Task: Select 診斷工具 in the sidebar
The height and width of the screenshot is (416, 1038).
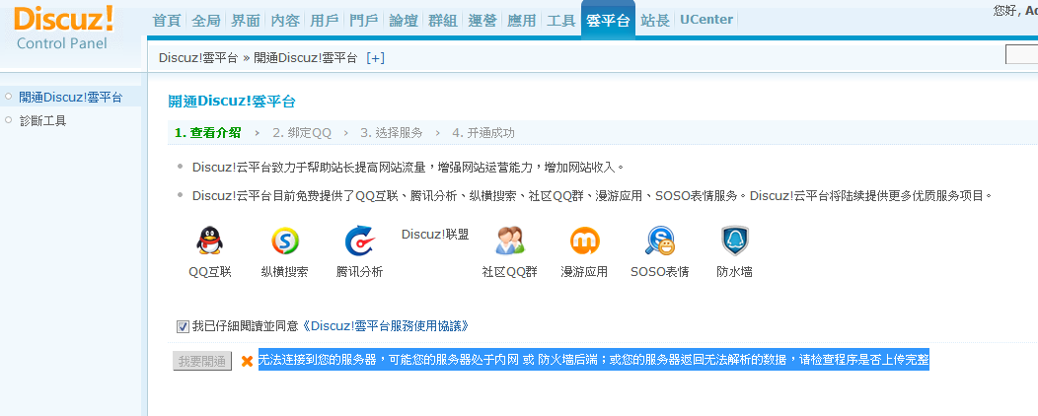Action: tap(42, 121)
